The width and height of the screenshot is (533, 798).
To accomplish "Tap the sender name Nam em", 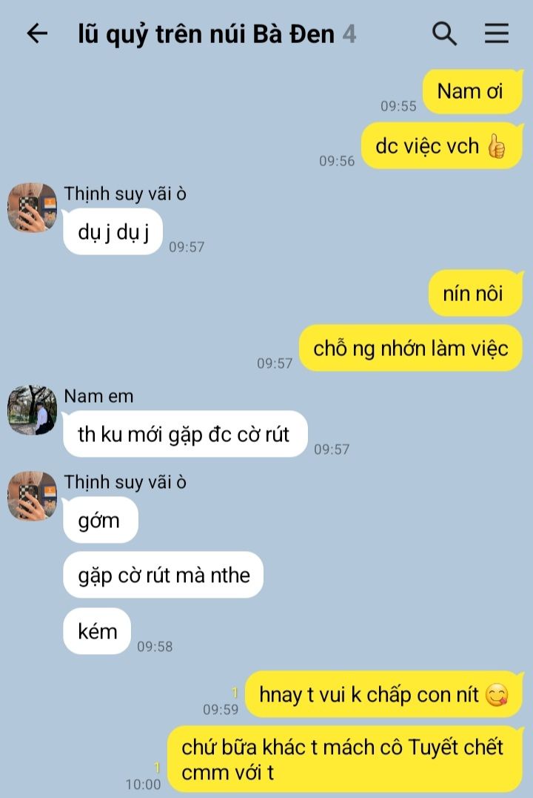I will point(98,396).
